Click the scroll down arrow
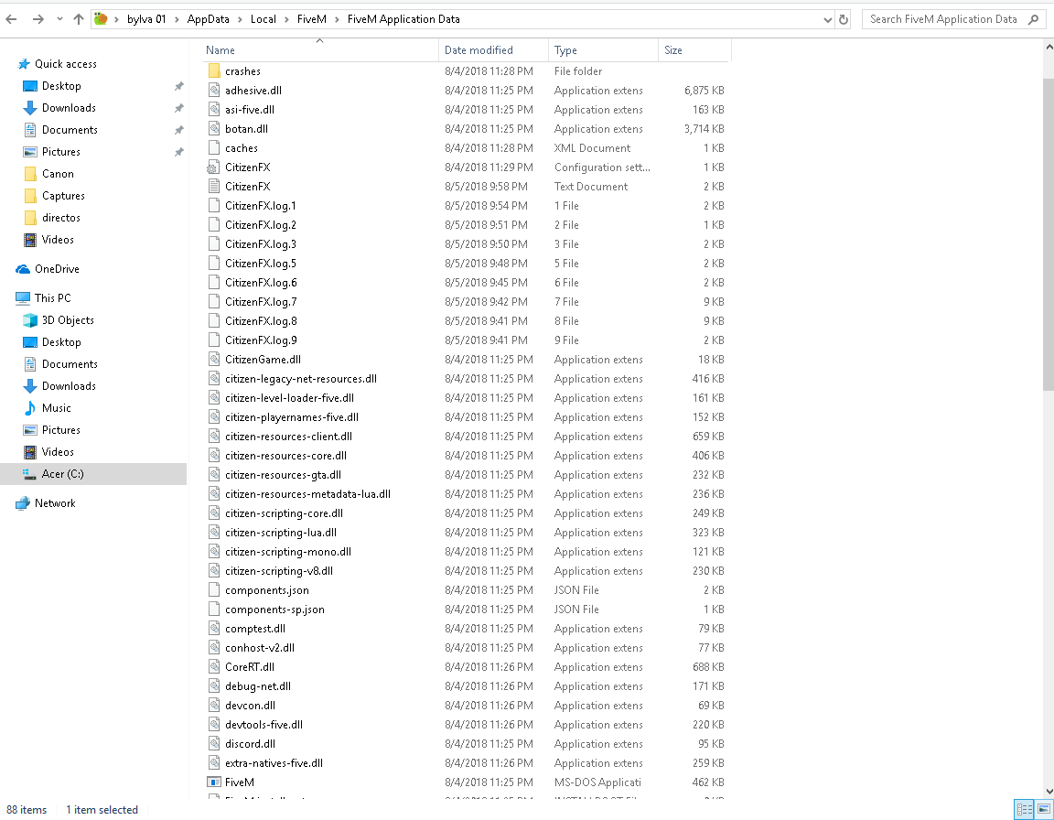 1049,792
